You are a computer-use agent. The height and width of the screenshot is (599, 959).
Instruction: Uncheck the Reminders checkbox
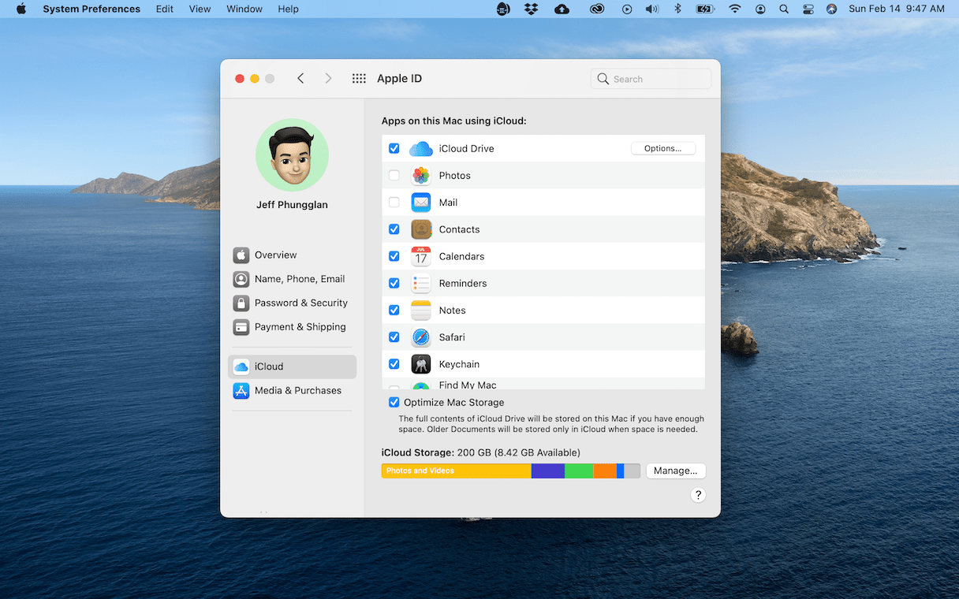click(394, 283)
